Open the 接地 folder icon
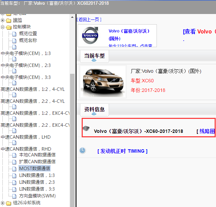Image resolution: width=216 pixels, height=207 pixels. [9, 20]
